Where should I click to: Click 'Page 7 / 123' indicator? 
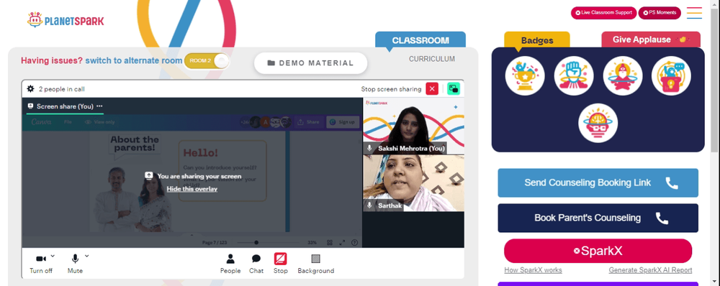click(215, 242)
